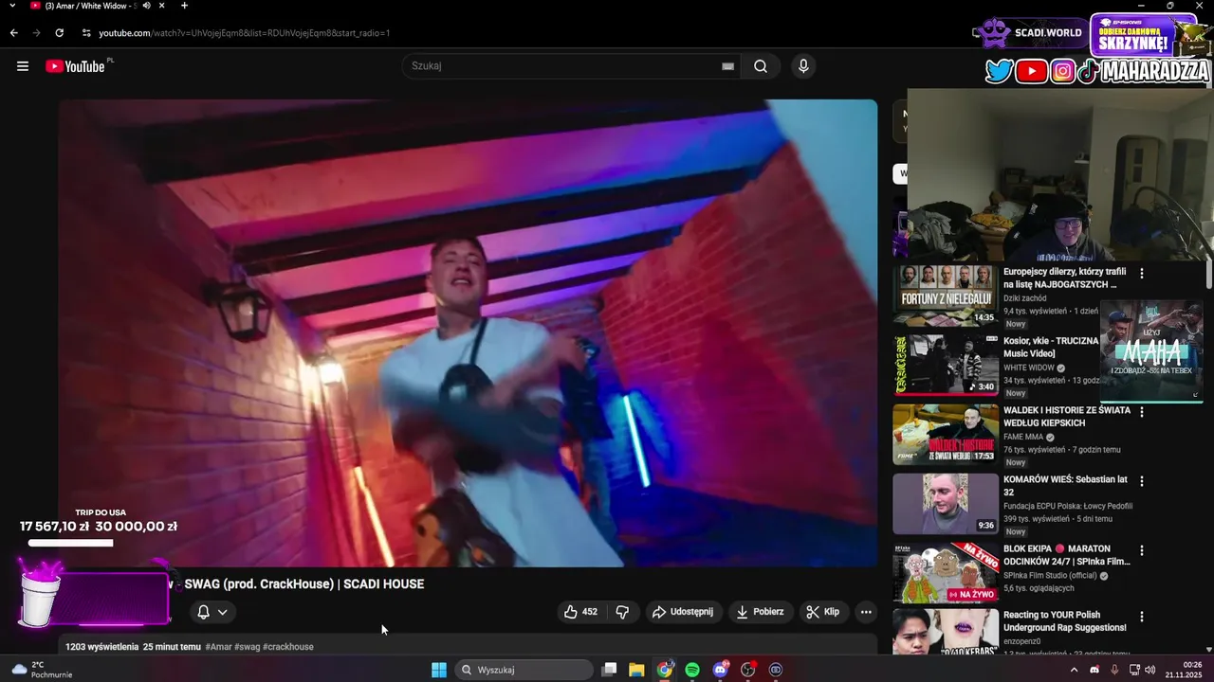Reload the YouTube page
This screenshot has width=1214, height=682.
click(59, 32)
